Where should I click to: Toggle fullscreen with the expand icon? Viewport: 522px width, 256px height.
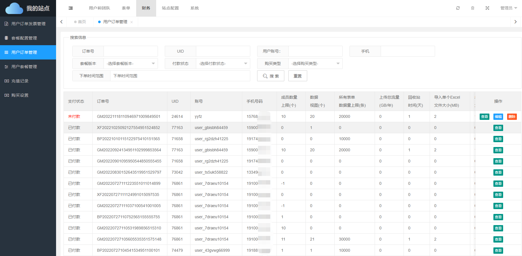pyautogui.click(x=487, y=8)
